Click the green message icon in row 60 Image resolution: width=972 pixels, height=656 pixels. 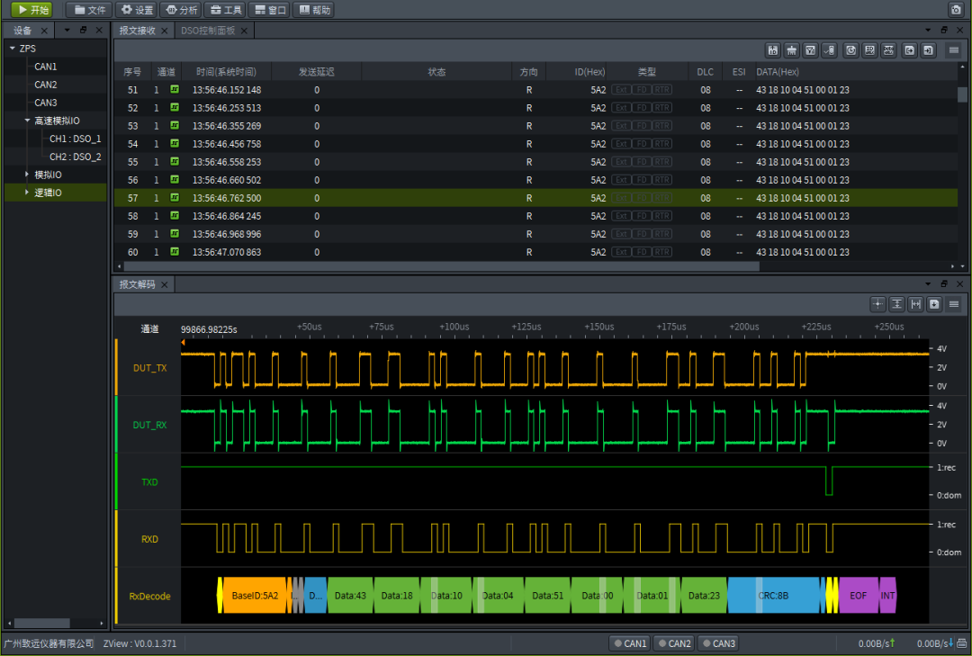pos(175,252)
